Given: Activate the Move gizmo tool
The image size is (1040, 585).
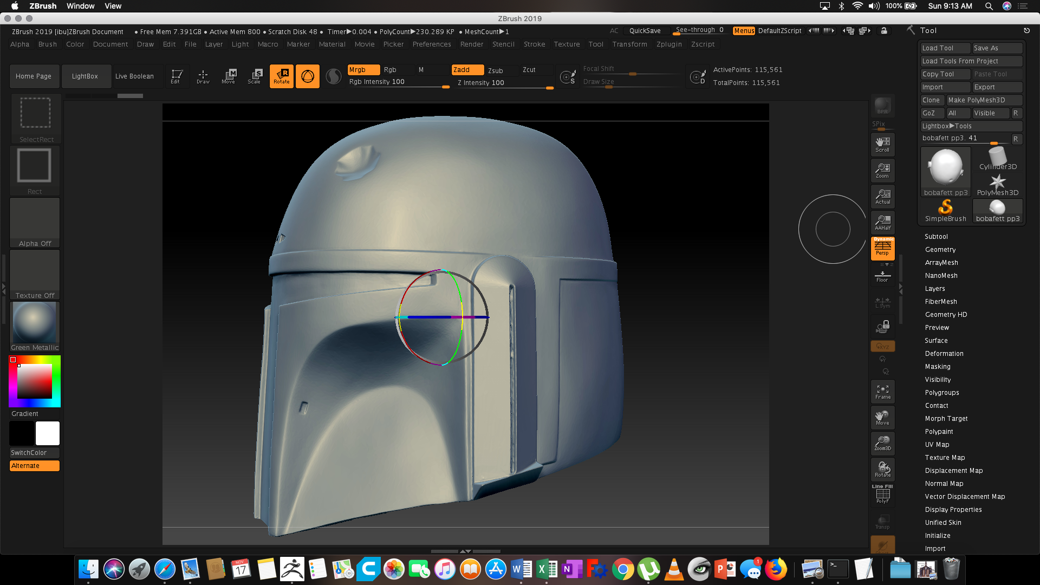Looking at the screenshot, I should [x=229, y=76].
